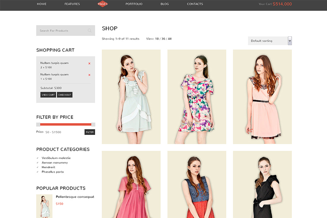Viewport: 327px width, 218px height.
Task: View 36 products per page
Action: point(163,39)
